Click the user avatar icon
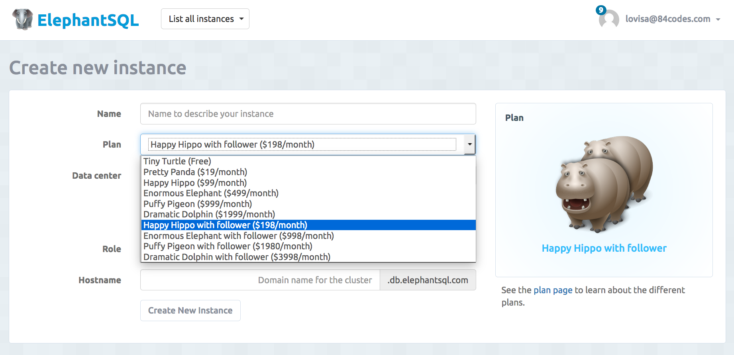 click(x=609, y=20)
